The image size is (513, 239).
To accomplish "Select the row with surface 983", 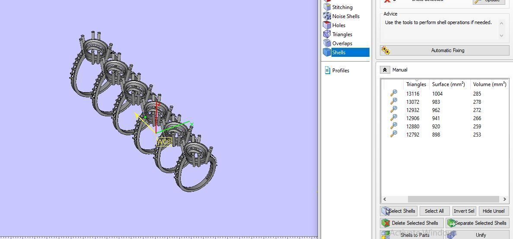I will (445, 102).
